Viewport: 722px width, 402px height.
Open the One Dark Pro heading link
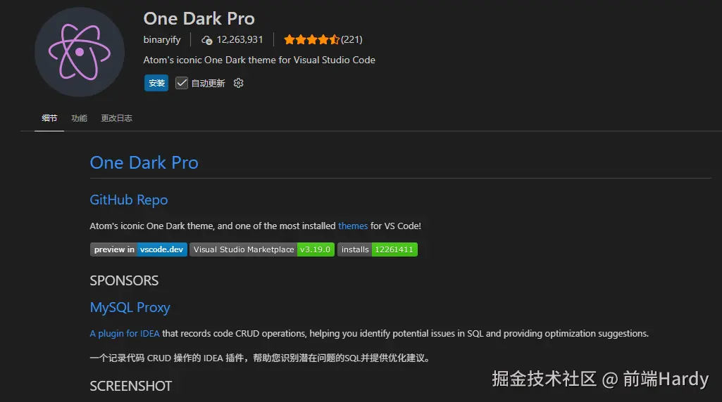click(144, 162)
